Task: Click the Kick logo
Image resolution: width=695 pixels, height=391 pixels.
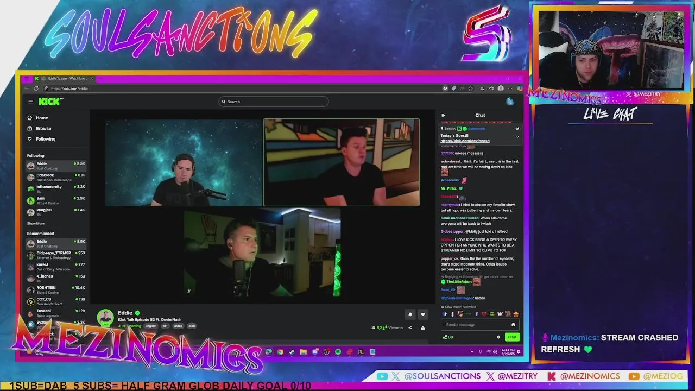Action: [50, 102]
